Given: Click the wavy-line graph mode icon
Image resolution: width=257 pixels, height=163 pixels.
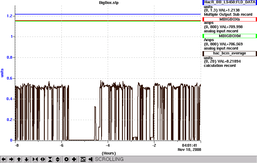Looking at the screenshot, I should (83, 159).
